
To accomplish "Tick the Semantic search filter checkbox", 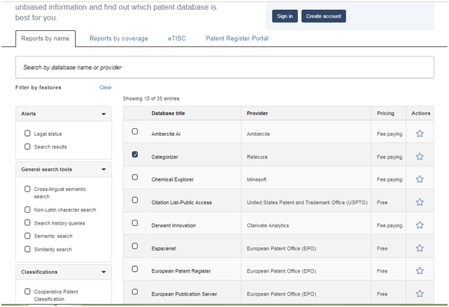I will point(27,236).
